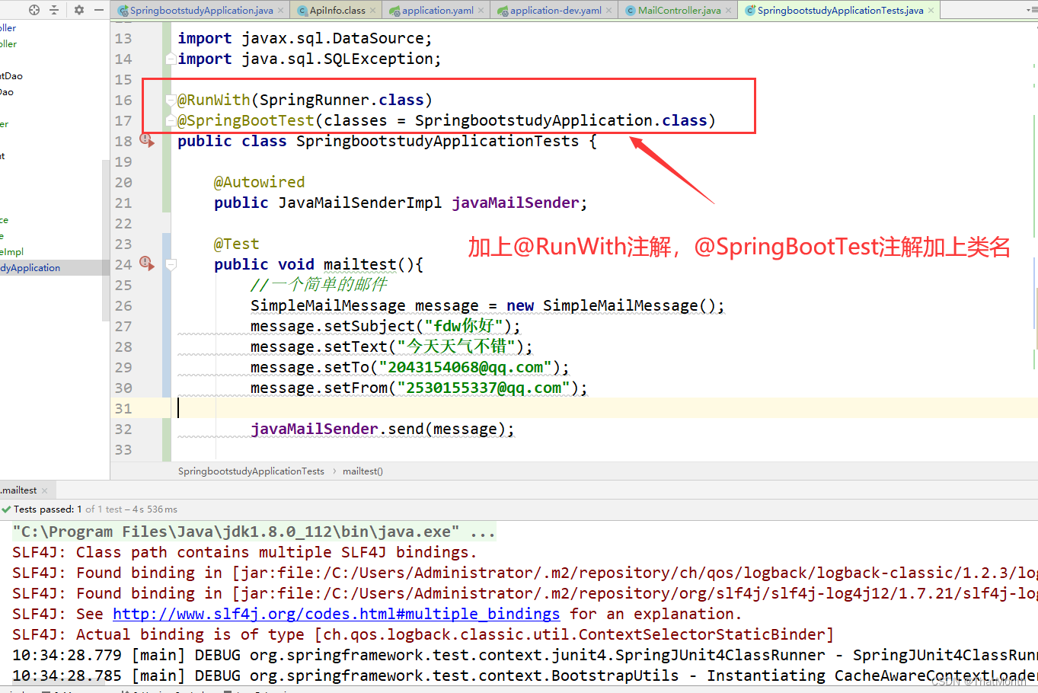Viewport: 1038px width, 693px height.
Task: Toggle fold marker beside @RunWith line
Action: [171, 100]
